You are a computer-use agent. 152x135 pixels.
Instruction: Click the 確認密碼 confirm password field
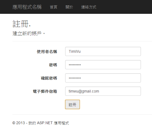point(103,78)
